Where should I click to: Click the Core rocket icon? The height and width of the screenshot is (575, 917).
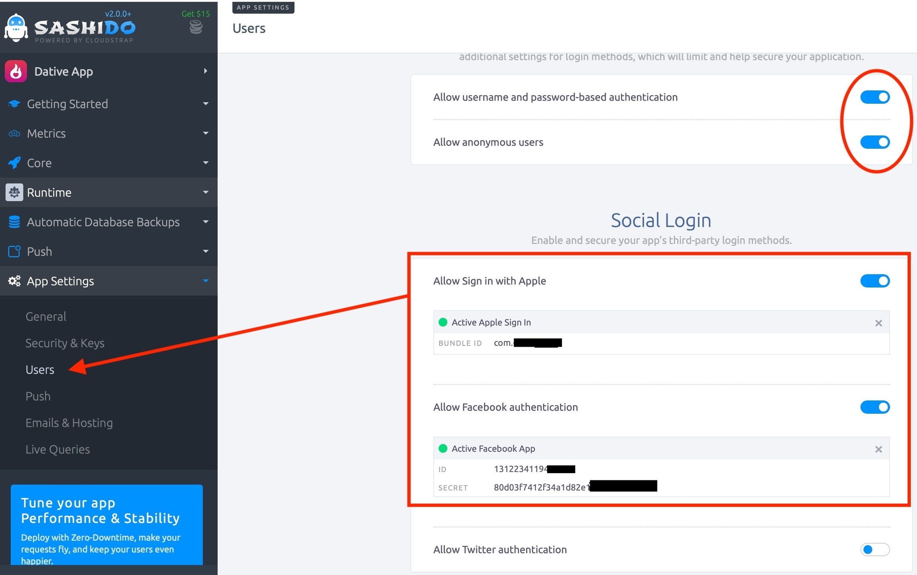click(14, 163)
